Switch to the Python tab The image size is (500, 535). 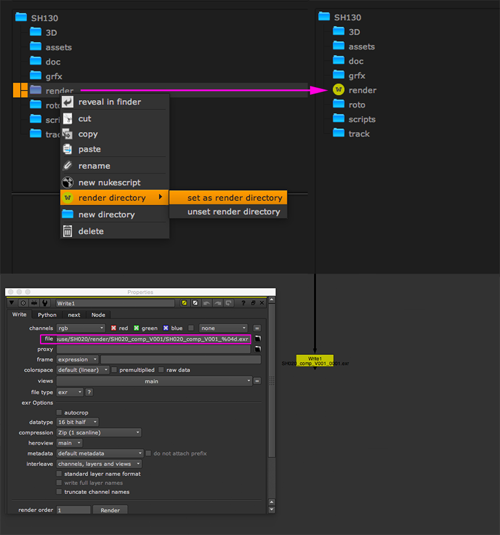click(x=47, y=315)
